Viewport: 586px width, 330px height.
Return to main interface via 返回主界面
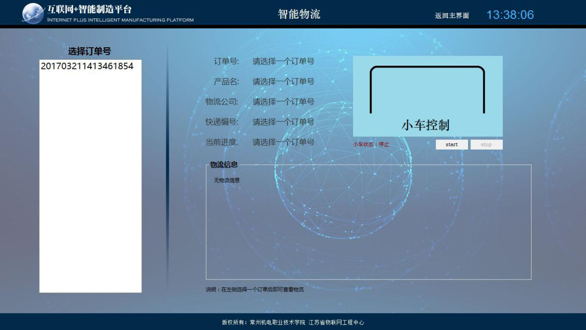click(x=452, y=16)
